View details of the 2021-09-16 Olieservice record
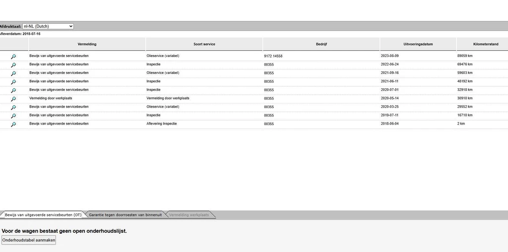Image resolution: width=508 pixels, height=252 pixels. [x=13, y=73]
